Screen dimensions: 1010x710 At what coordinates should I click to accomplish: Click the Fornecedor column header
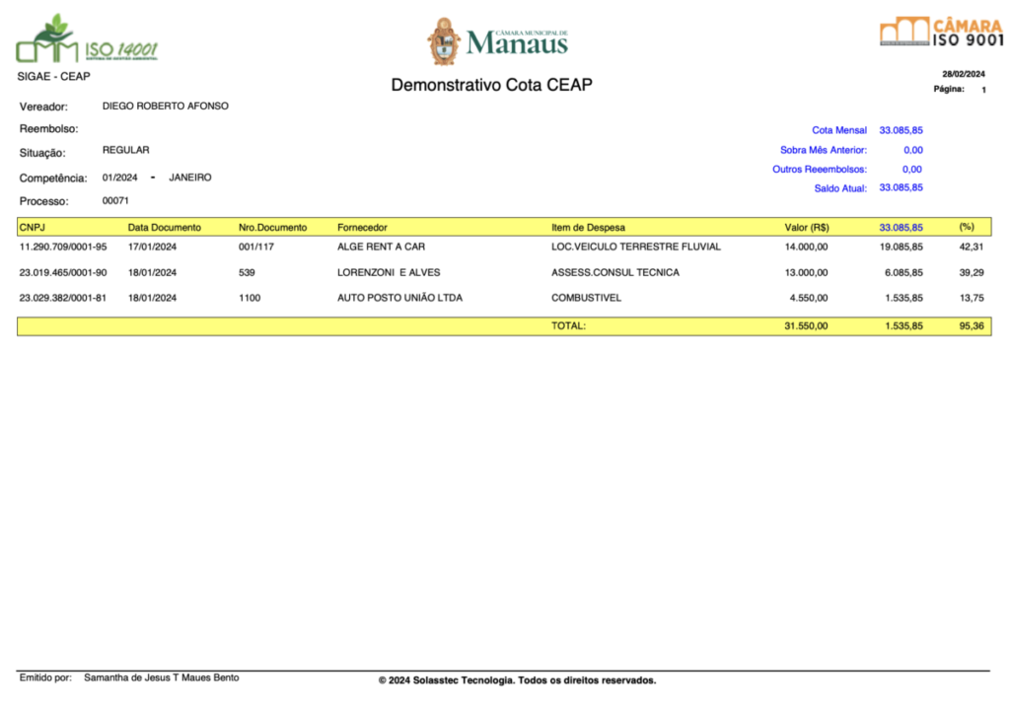[362, 227]
